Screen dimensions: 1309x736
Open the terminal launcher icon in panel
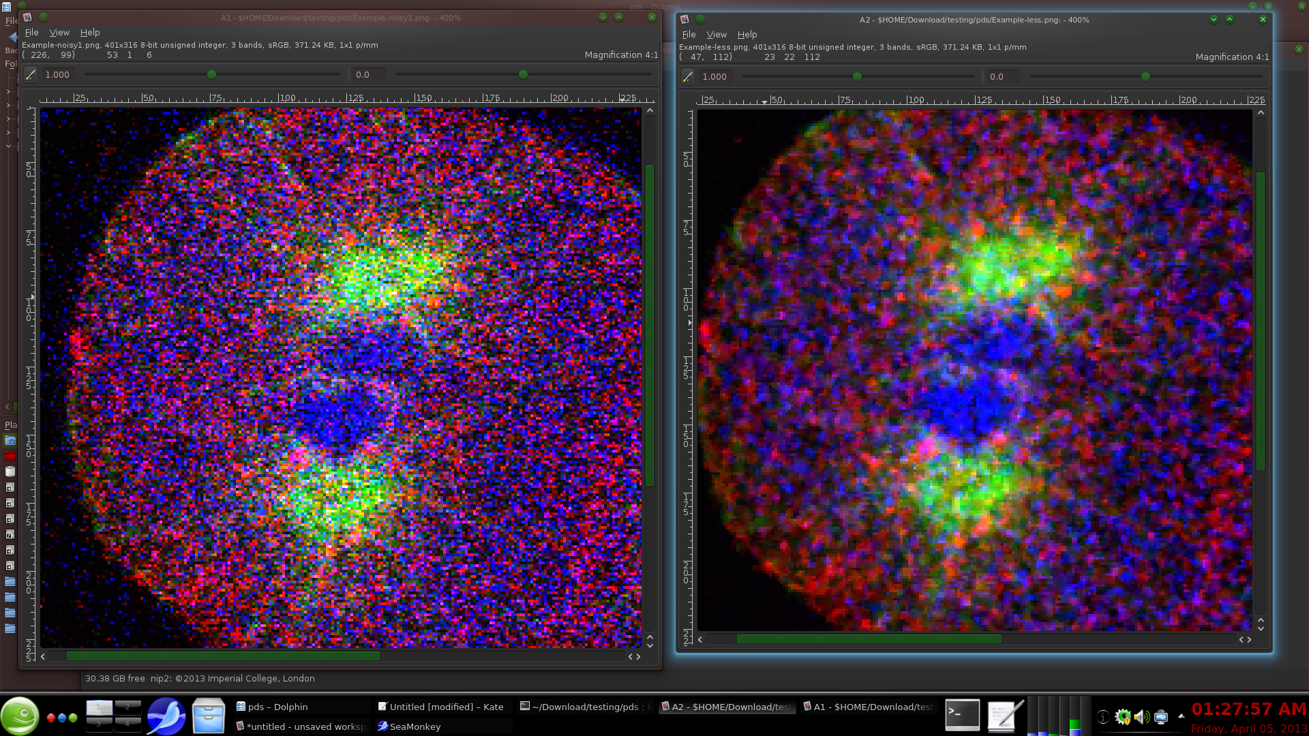[962, 716]
